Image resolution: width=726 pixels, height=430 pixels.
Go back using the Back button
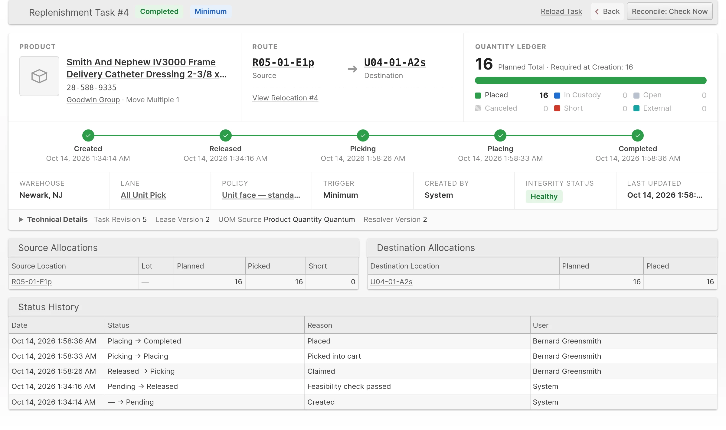tap(607, 11)
